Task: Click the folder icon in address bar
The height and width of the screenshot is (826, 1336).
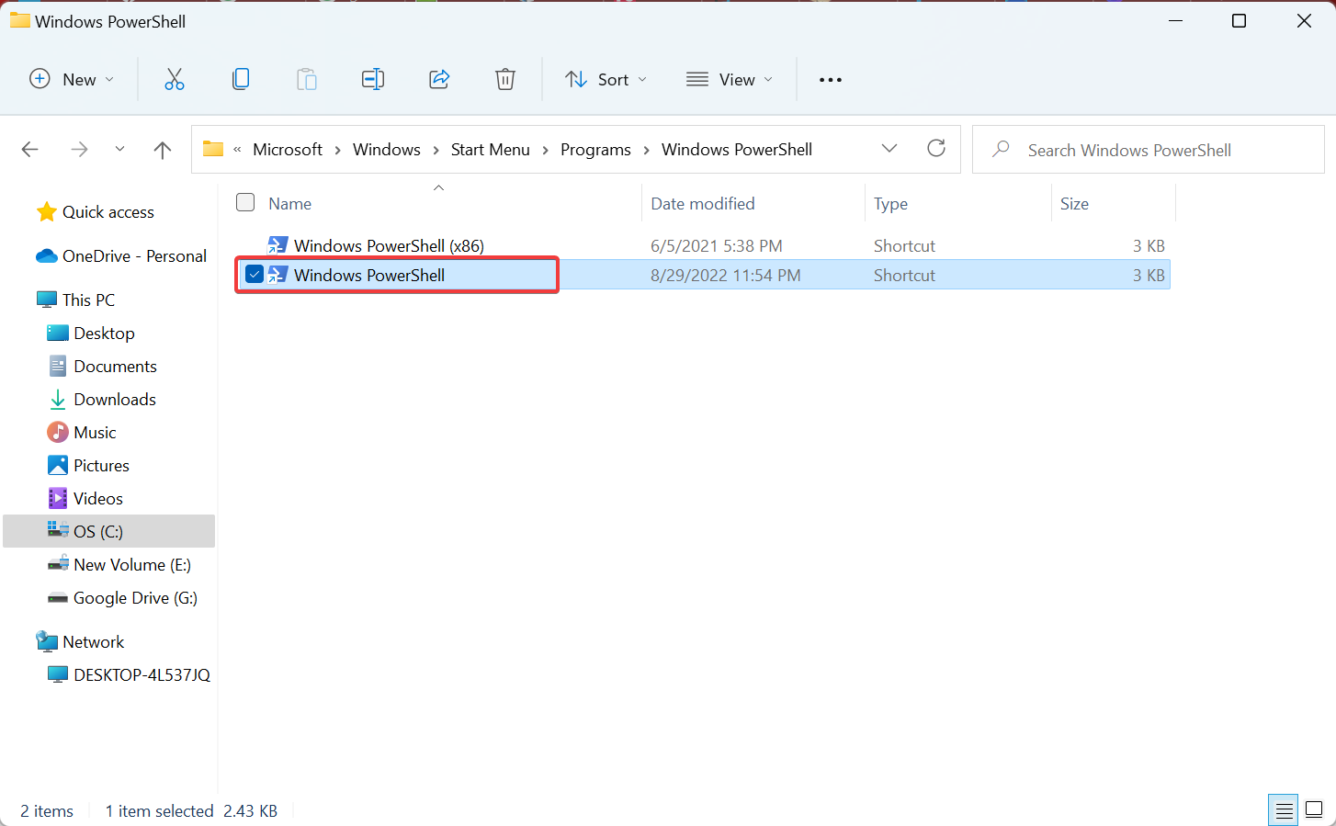Action: 213,149
